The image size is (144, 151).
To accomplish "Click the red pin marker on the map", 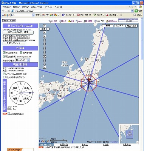I will tap(89, 80).
